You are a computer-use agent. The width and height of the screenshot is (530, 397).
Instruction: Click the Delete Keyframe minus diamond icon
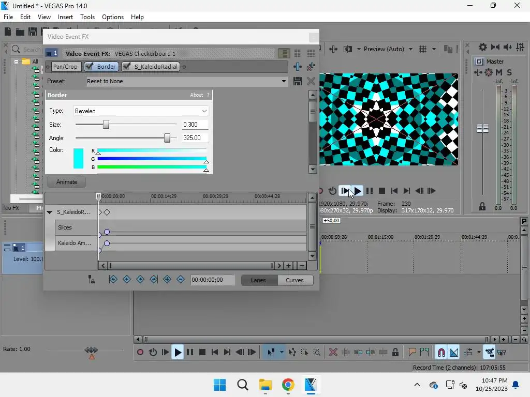(181, 279)
